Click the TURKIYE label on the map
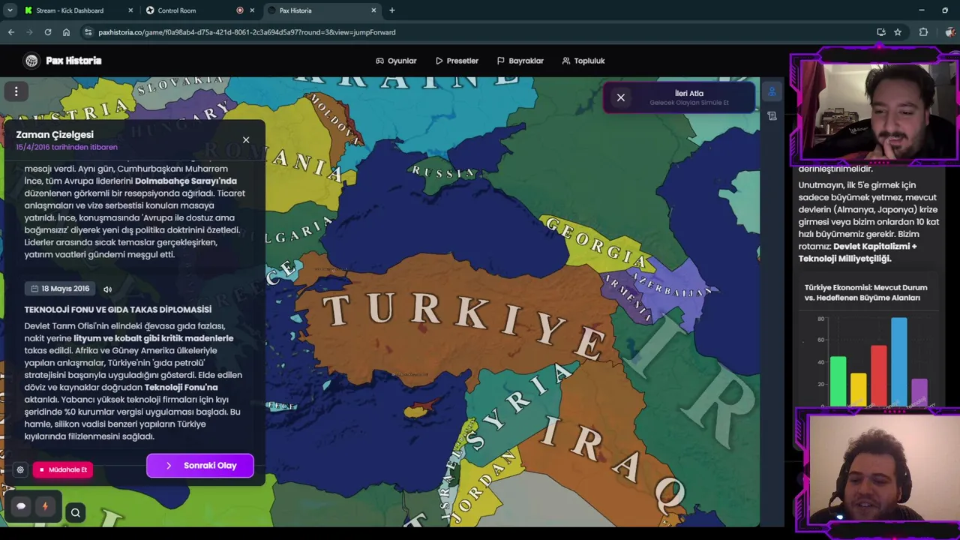The width and height of the screenshot is (960, 540). tap(463, 325)
